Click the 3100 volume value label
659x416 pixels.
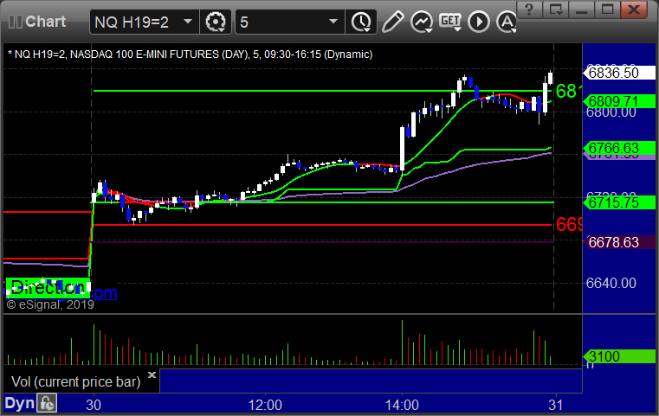[619, 356]
